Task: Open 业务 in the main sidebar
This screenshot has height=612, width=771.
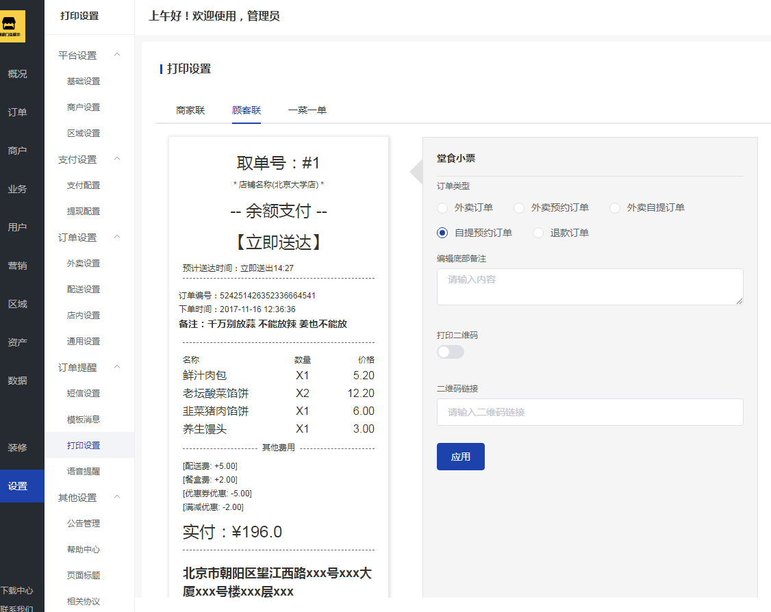Action: 18,189
